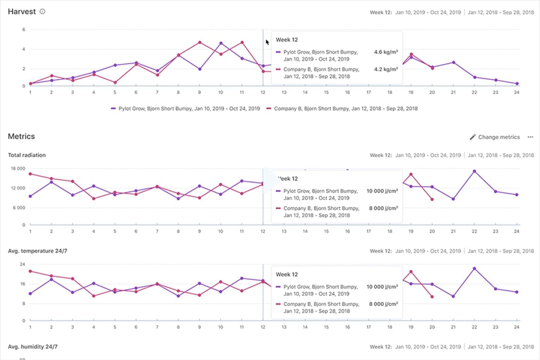Click week 10 purple peak in Harvest chart

[221, 43]
